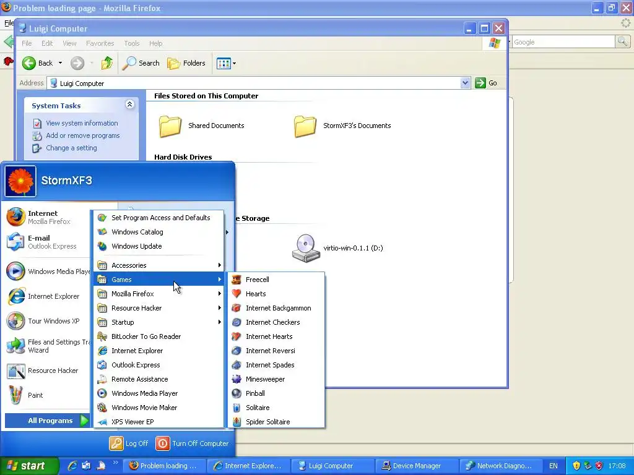
Task: Click the Up folder toolbar icon
Action: click(107, 63)
